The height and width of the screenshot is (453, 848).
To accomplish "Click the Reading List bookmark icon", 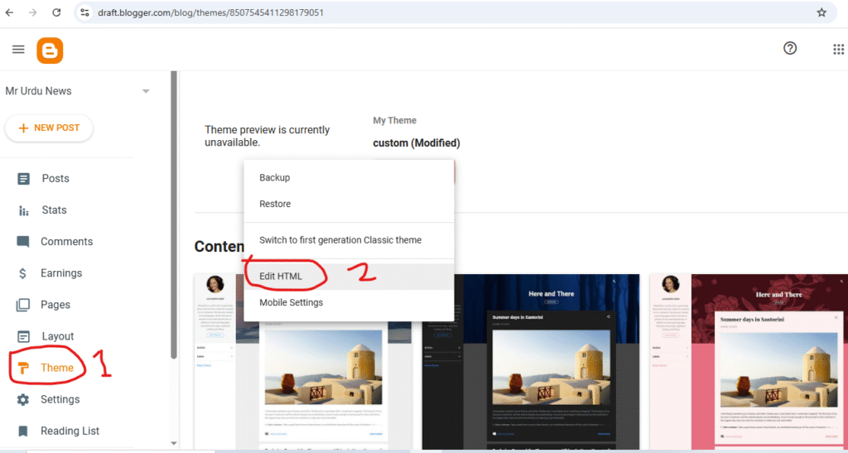I will point(22,431).
